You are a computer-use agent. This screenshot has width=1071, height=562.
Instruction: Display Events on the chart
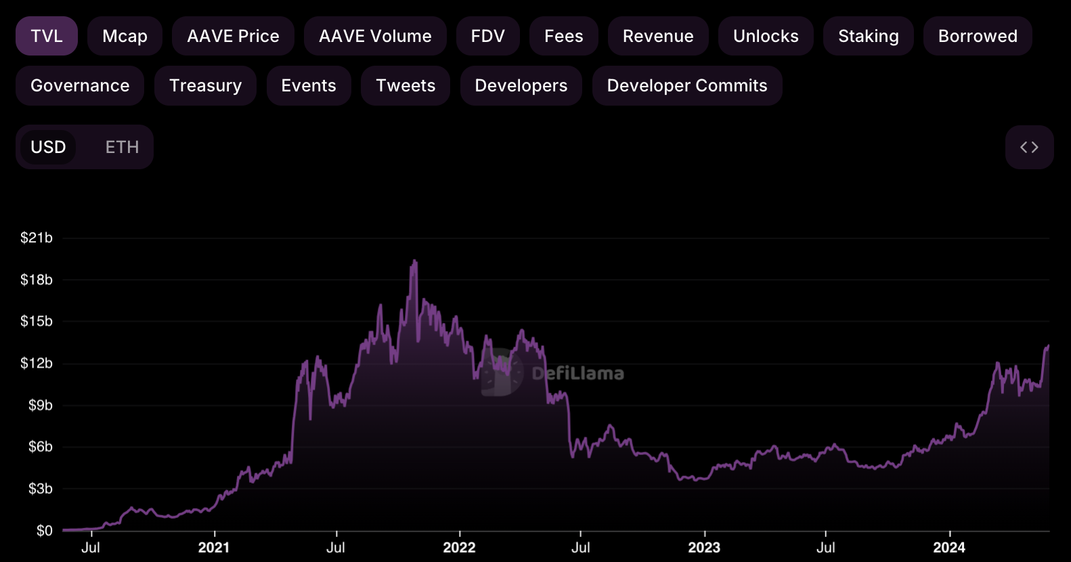[x=309, y=85]
